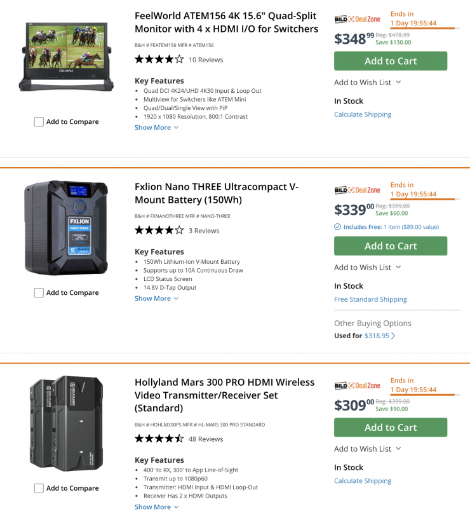This screenshot has width=470, height=532.
Task: Check Add to Compare for Fxlion battery
Action: [x=39, y=293]
